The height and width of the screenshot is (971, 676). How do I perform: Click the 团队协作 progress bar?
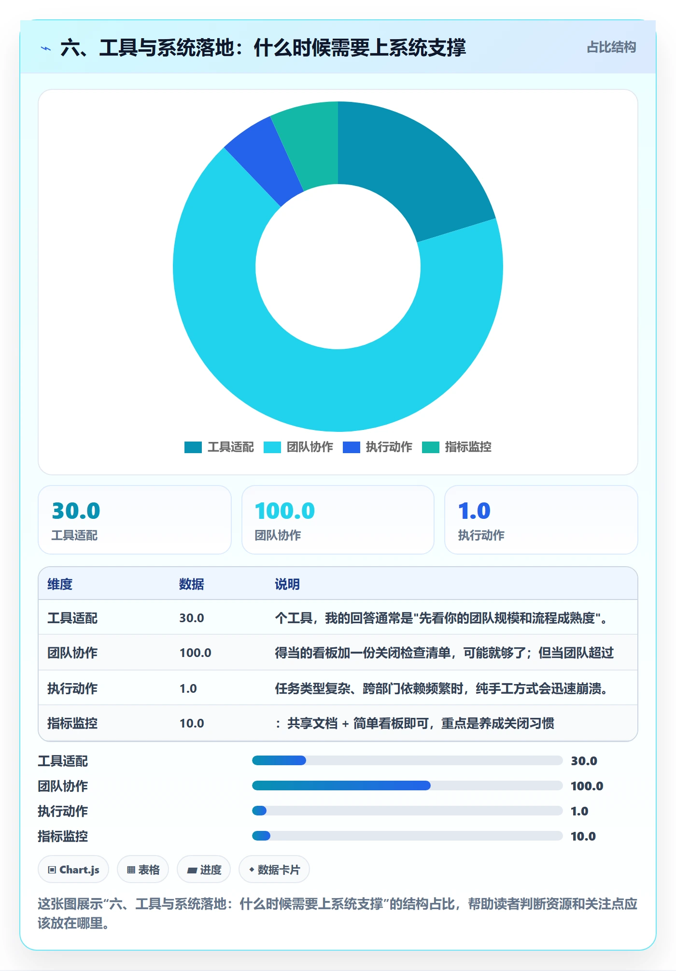pos(407,785)
